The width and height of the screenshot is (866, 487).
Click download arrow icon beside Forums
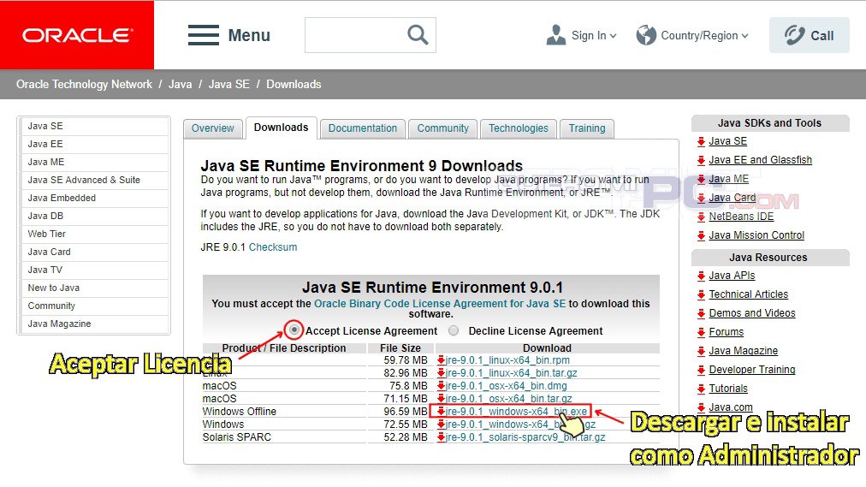[x=701, y=332]
